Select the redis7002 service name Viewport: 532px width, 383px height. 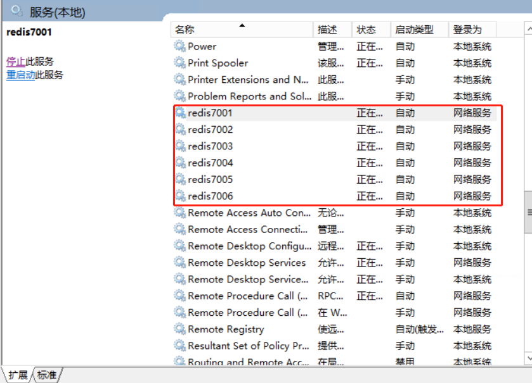[x=211, y=129]
